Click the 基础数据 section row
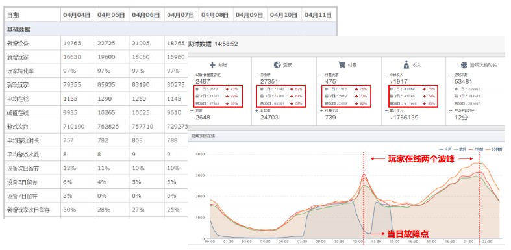Screen dimensions: 511x250 coord(171,29)
